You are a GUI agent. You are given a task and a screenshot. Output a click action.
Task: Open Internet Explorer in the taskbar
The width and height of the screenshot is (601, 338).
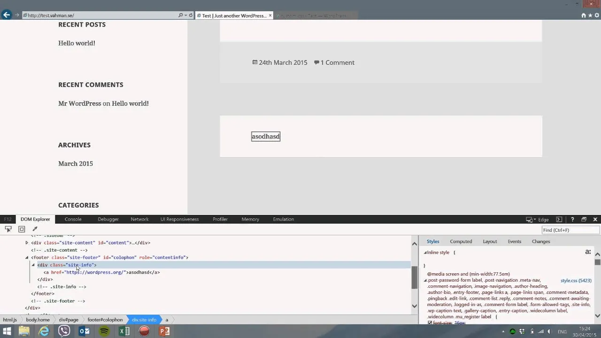44,331
